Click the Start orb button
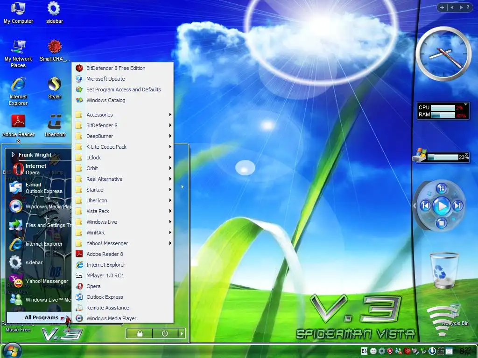 [12, 351]
